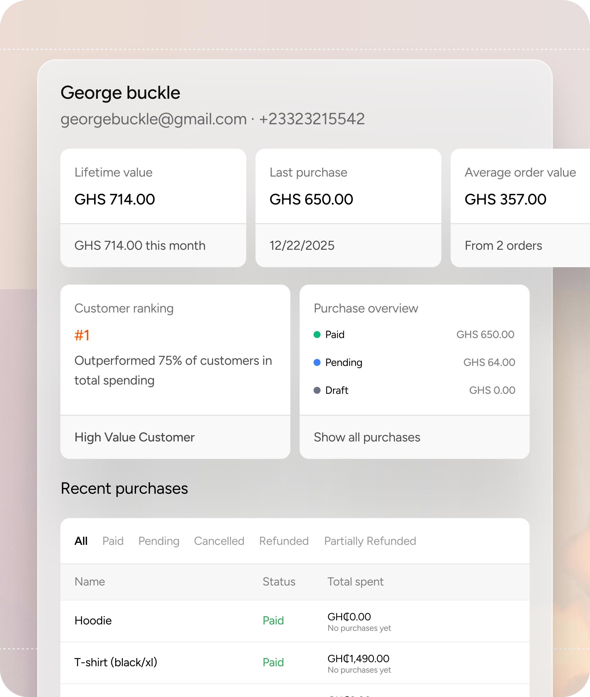The height and width of the screenshot is (697, 590).
Task: Switch to the Paid purchases tab
Action: pyautogui.click(x=113, y=541)
